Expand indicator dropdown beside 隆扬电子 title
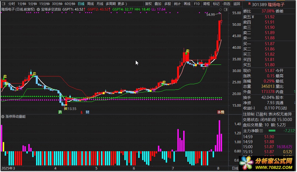The width and height of the screenshot is (297, 172). click(x=38, y=9)
